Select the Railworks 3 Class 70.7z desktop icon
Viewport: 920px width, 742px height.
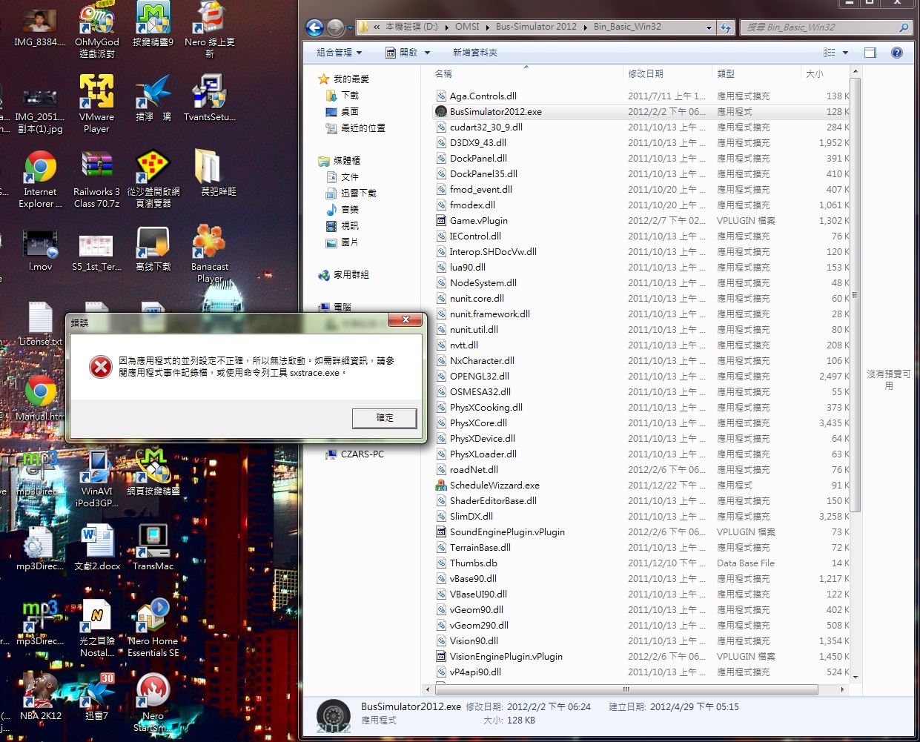coord(96,179)
